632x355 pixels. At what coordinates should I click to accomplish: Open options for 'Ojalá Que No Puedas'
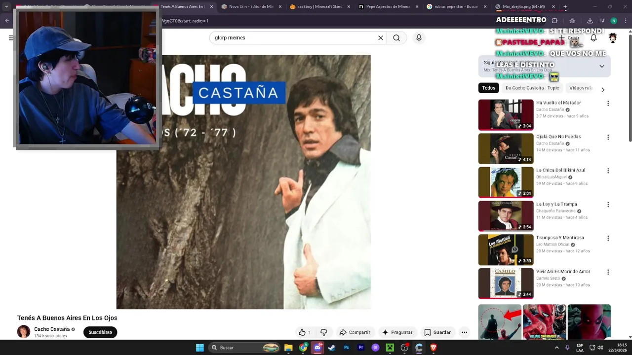[x=608, y=137]
